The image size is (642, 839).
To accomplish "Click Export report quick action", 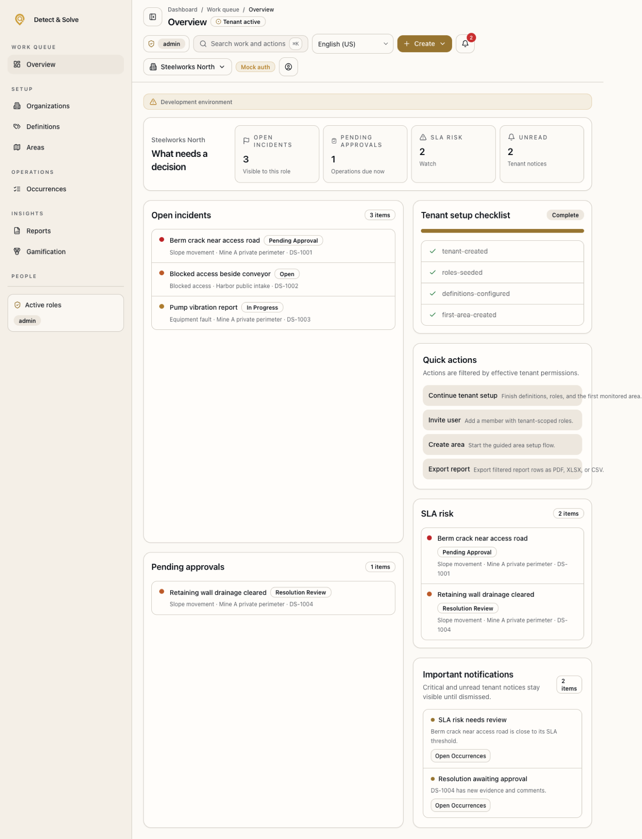I will (x=502, y=469).
